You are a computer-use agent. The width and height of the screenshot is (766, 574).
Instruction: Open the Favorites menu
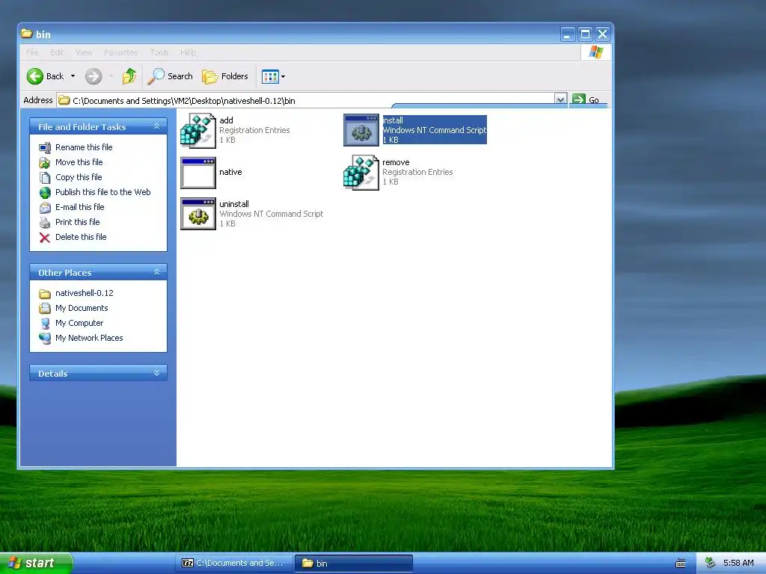coord(120,52)
